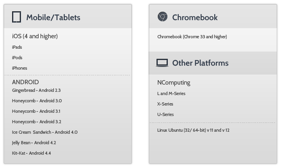Click the NComputing subheading
This screenshot has height=168, width=282.
point(174,83)
